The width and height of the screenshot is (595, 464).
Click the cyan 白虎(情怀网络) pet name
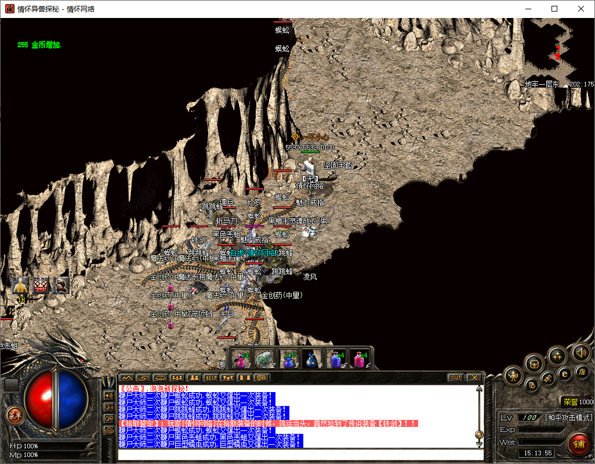254,253
